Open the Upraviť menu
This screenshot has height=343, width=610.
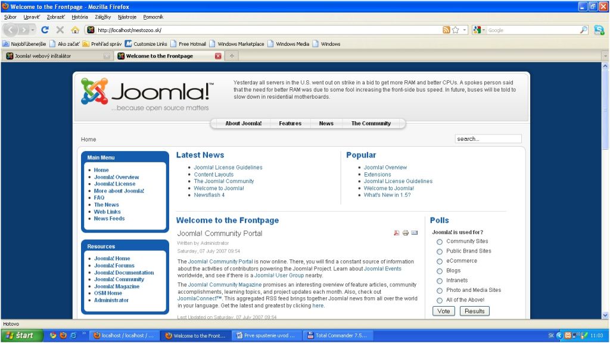pos(32,17)
